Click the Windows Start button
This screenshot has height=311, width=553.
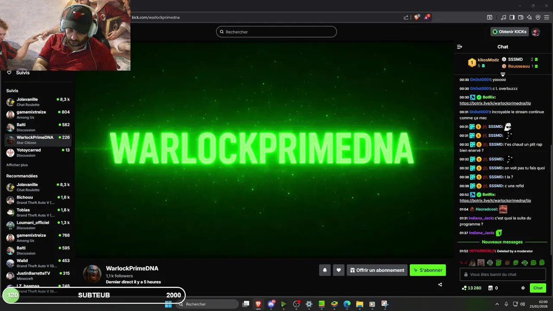tap(168, 304)
